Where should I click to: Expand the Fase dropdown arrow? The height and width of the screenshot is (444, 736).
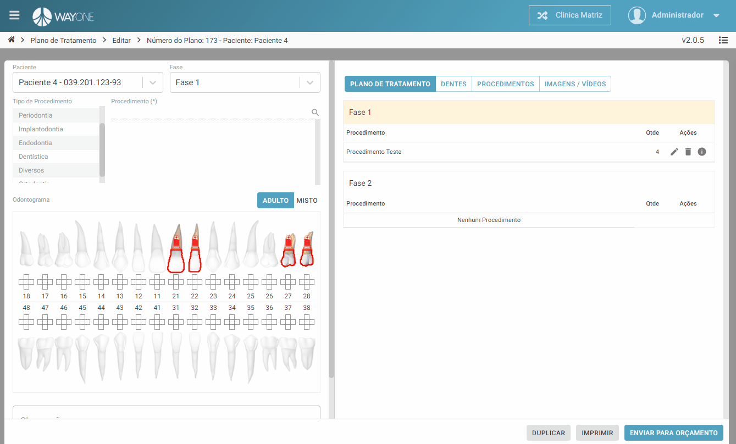tap(310, 82)
